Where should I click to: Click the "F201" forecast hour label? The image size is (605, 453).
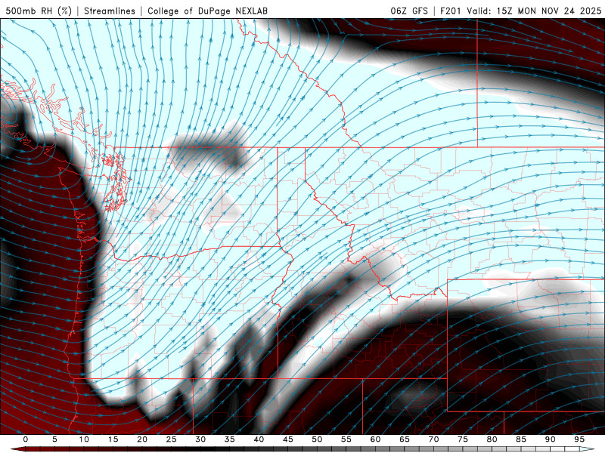450,11
